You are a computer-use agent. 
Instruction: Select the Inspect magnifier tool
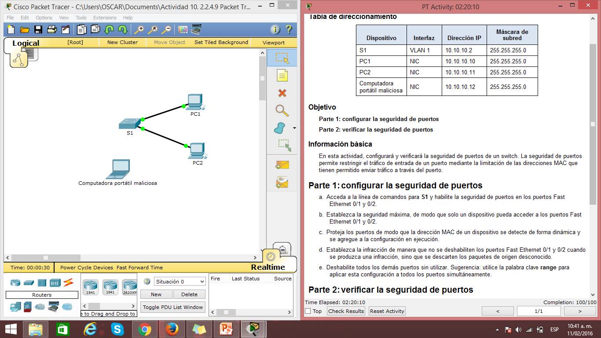coord(282,111)
